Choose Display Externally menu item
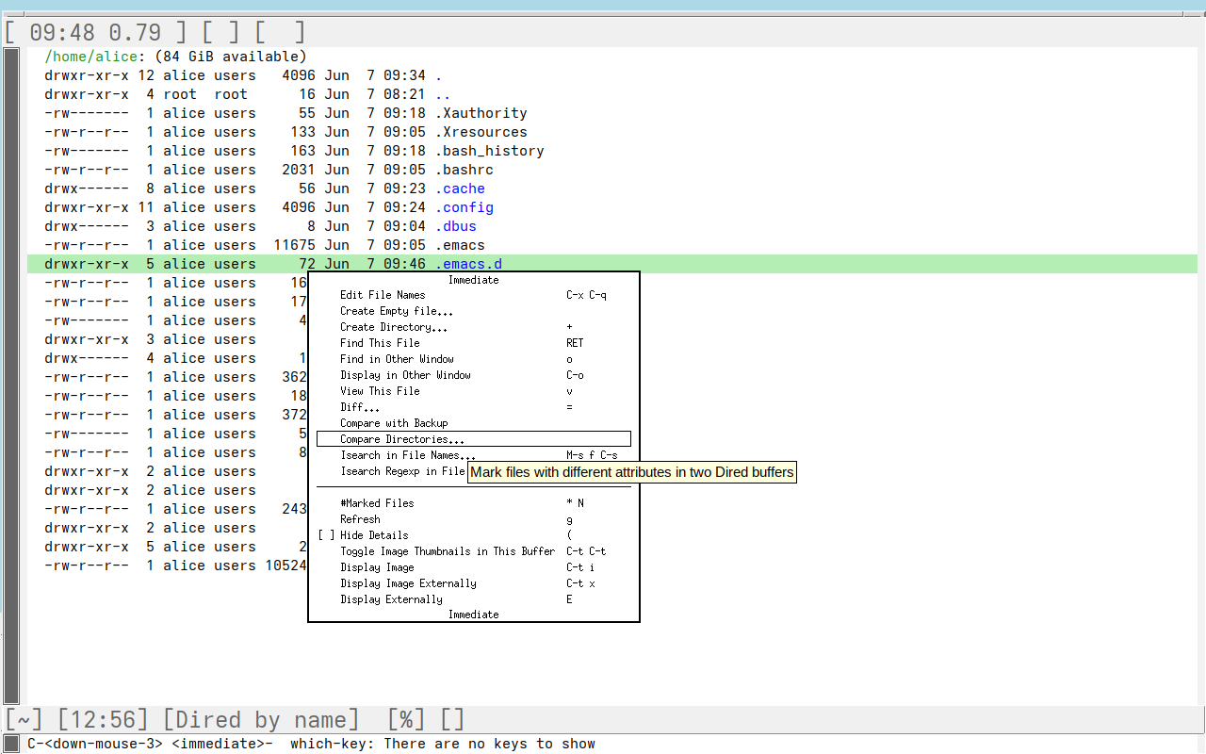The image size is (1206, 754). pyautogui.click(x=474, y=599)
